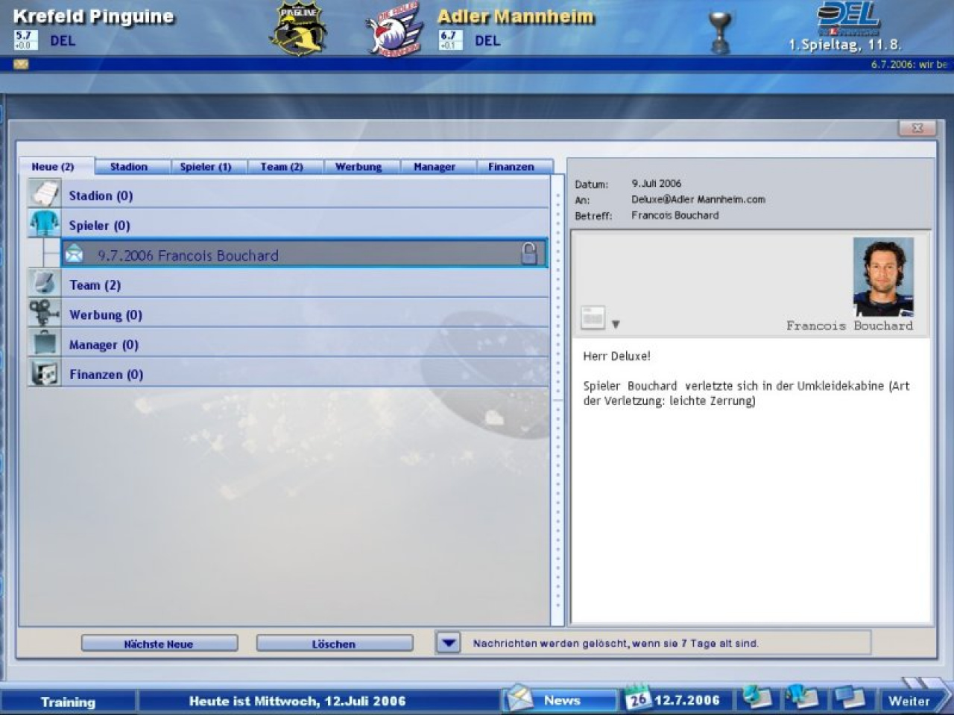The height and width of the screenshot is (715, 954).
Task: Click the Deluxe@Adler Mannheim.com address
Action: tap(698, 199)
